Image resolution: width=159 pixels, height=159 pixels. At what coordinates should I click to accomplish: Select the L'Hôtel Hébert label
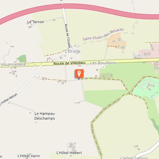(69, 153)
